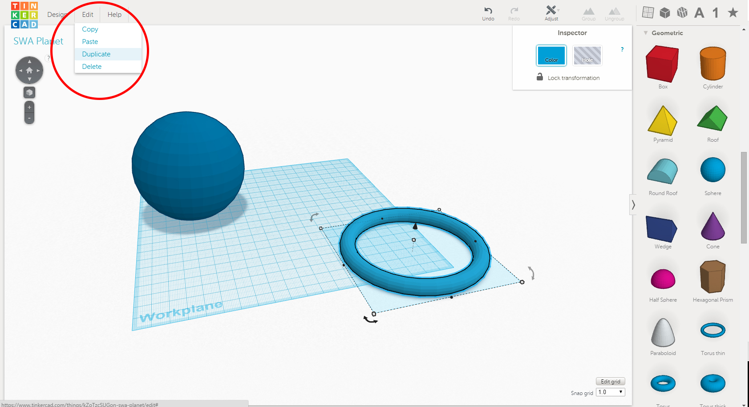This screenshot has height=407, width=749.
Task: Click the SWA Planet project title
Action: (38, 41)
